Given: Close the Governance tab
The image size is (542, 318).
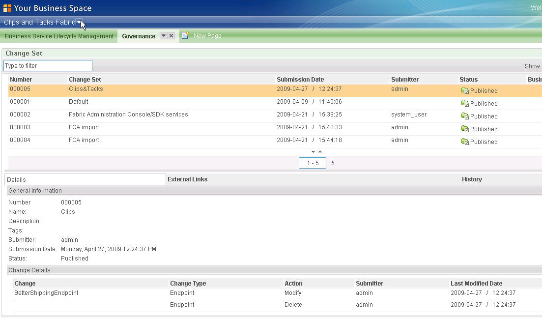Looking at the screenshot, I should (171, 36).
